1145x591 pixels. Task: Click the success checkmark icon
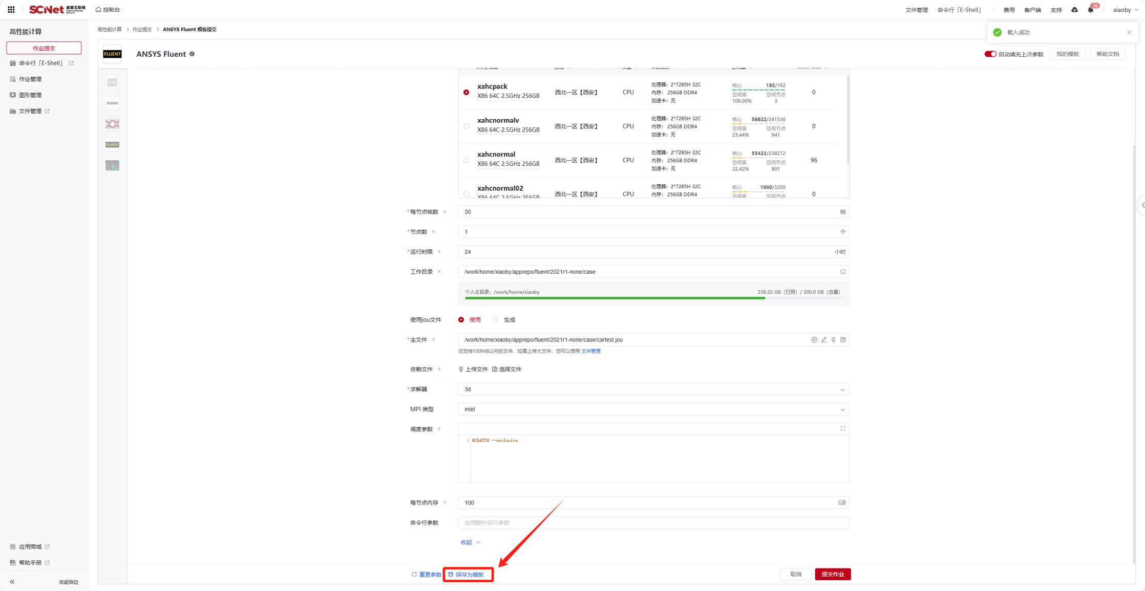[997, 32]
